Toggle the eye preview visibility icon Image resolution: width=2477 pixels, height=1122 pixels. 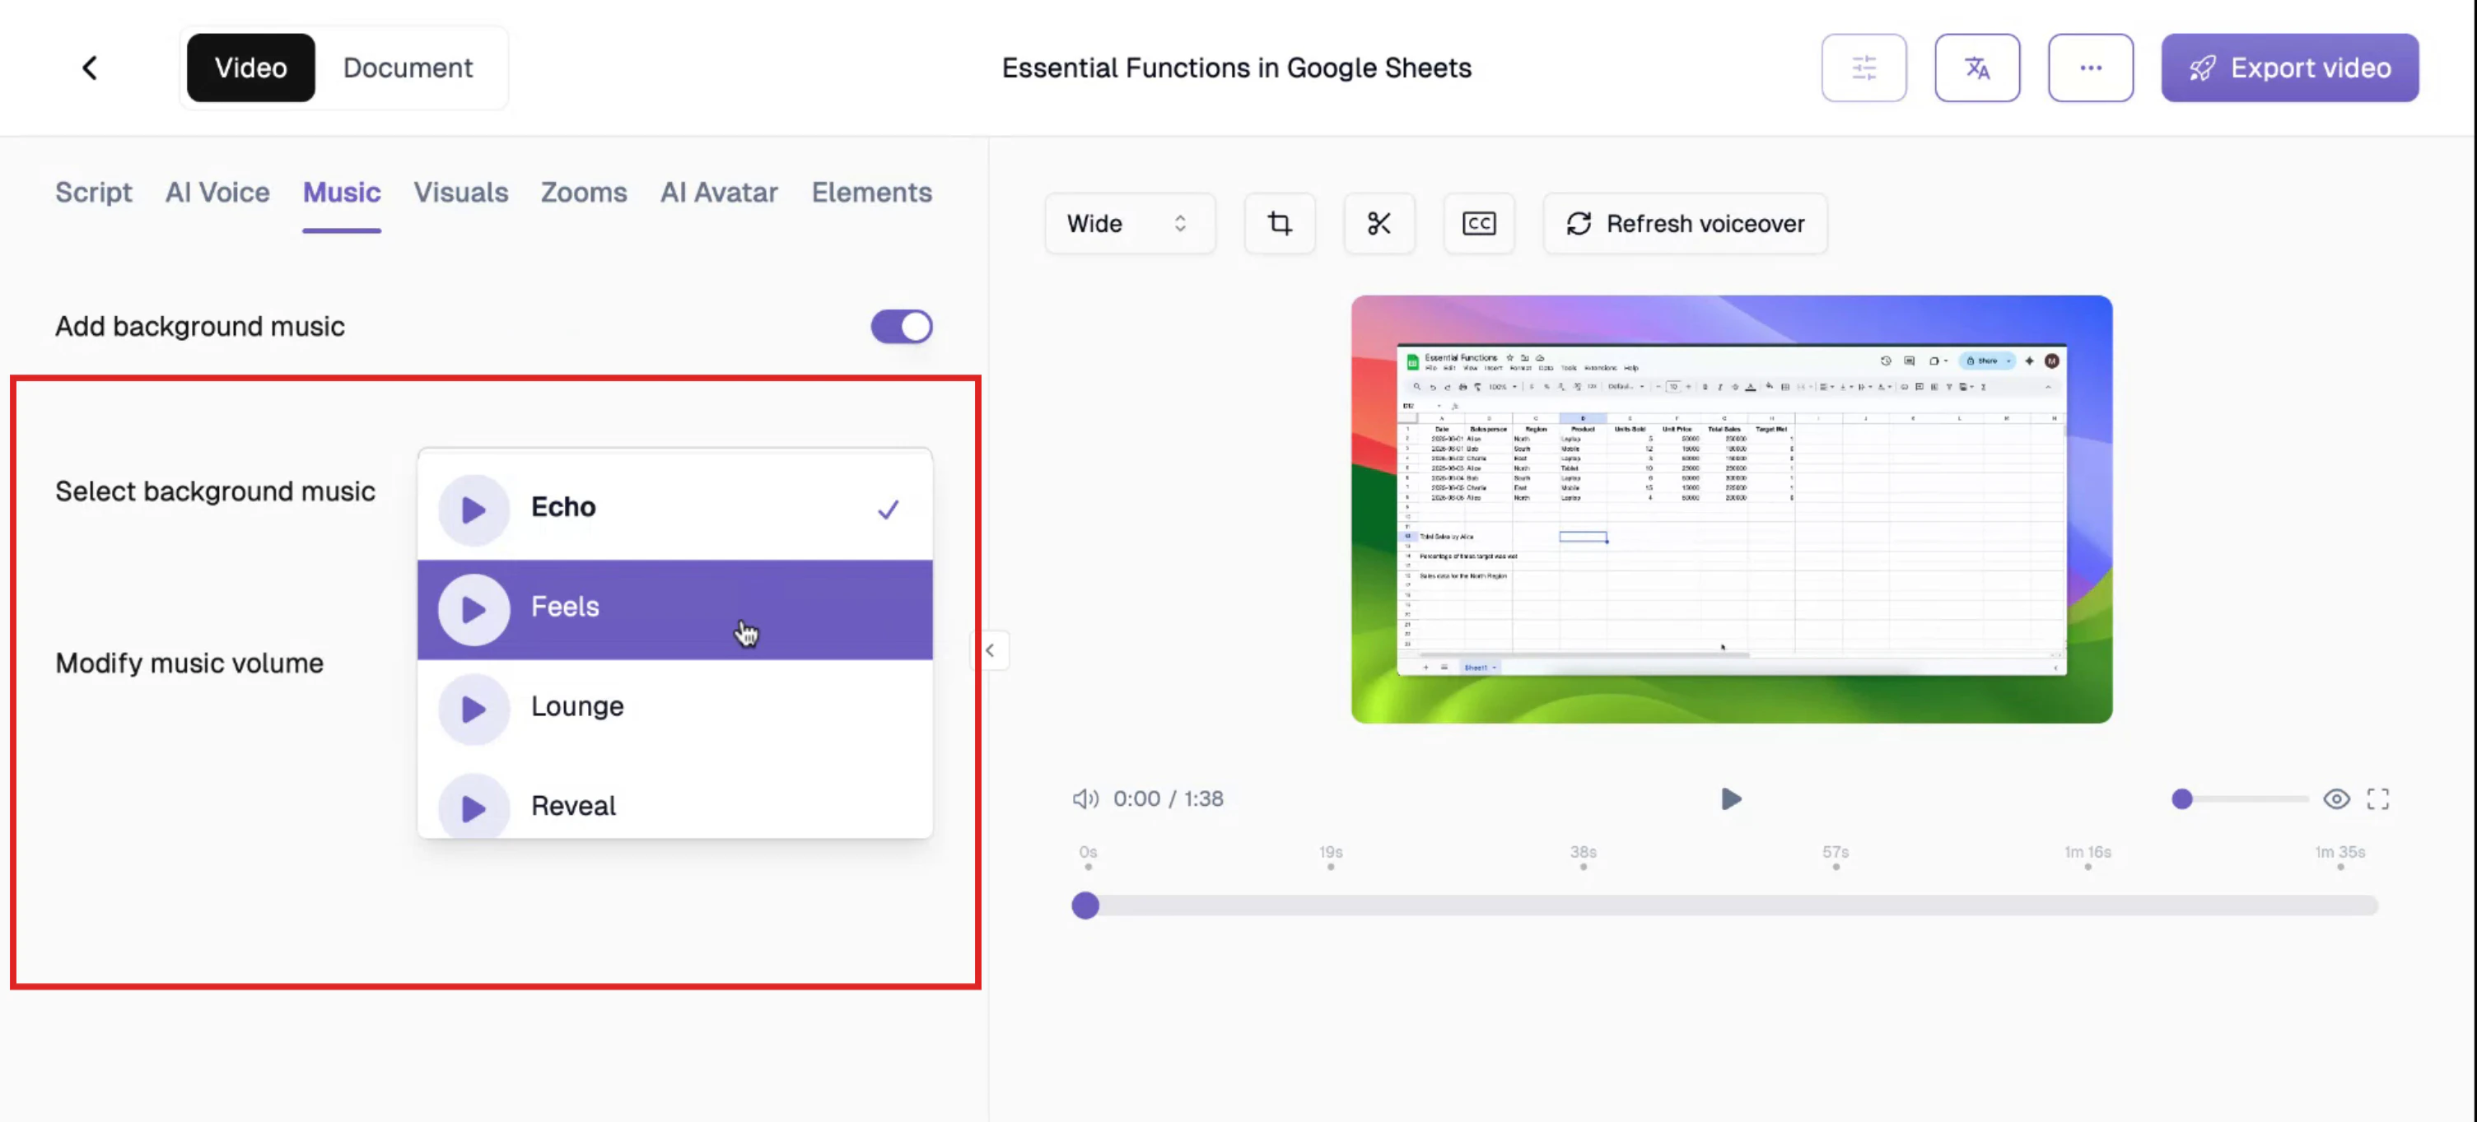2335,799
